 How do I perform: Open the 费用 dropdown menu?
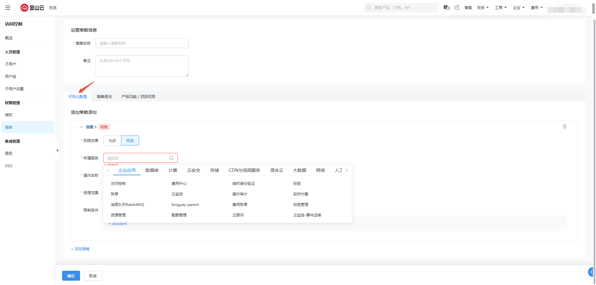[537, 8]
